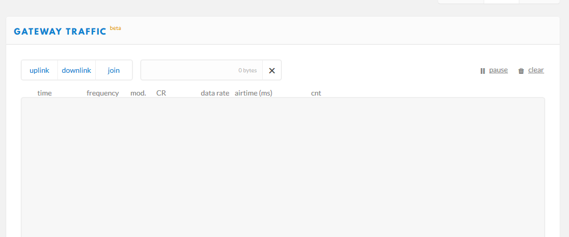The width and height of the screenshot is (569, 237).
Task: Click inside the empty traffic log area
Action: pos(283,167)
